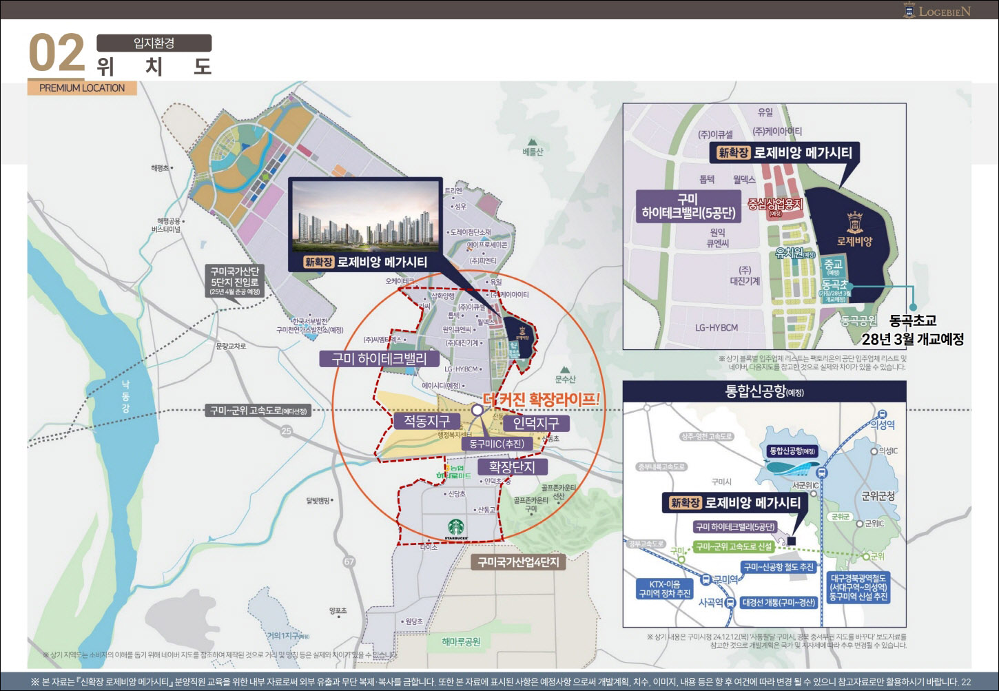Click the 구미 하이테크밸리(5공단) inset label
This screenshot has width=999, height=691.
click(x=688, y=207)
